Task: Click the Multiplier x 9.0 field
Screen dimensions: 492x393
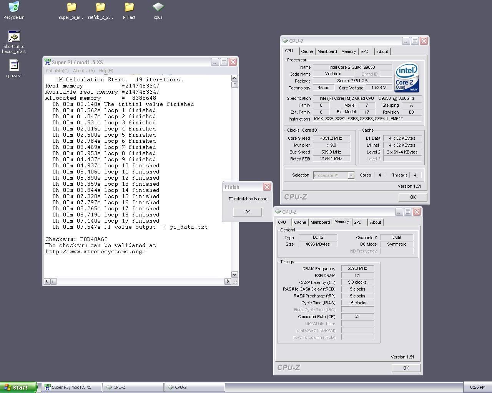Action: 331,145
